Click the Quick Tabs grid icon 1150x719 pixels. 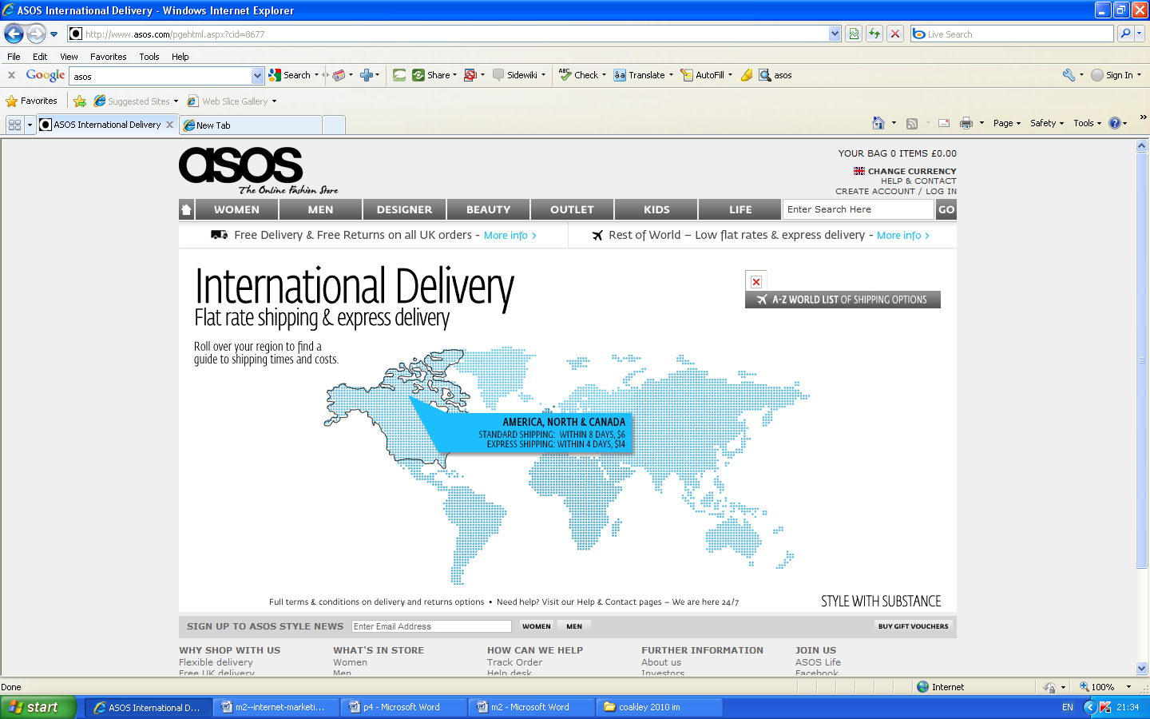[14, 125]
